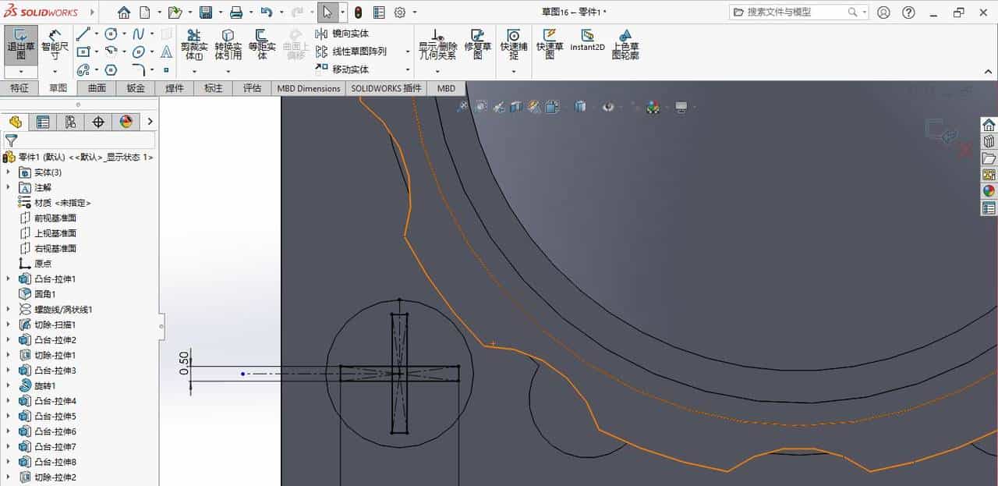Click the Offset Entities tool
998x486 pixels.
click(x=263, y=45)
